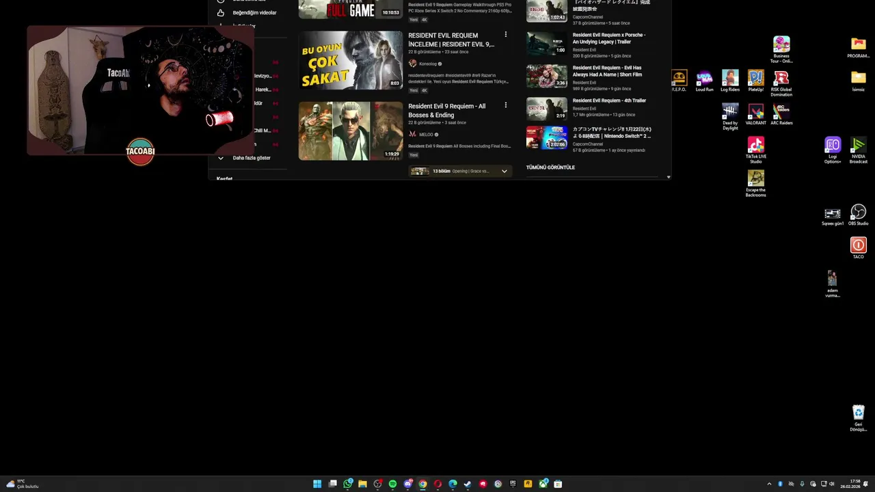Open Steam from the taskbar

point(468,484)
